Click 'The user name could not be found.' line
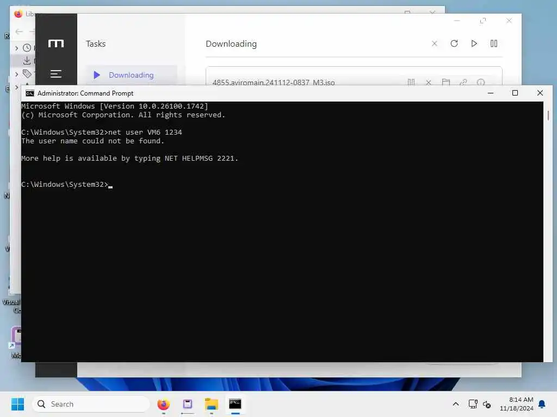This screenshot has width=557, height=417. point(92,141)
